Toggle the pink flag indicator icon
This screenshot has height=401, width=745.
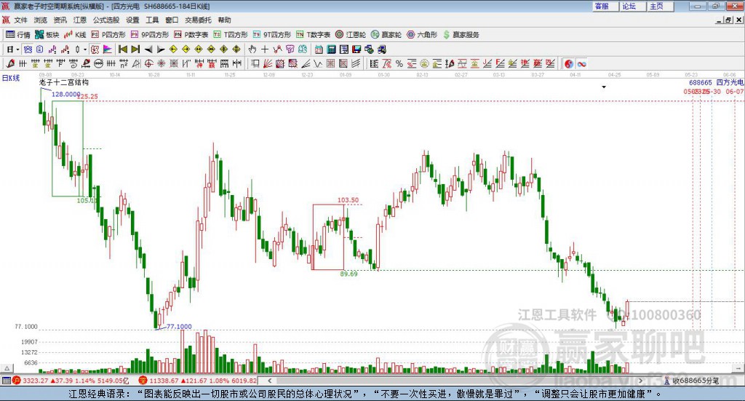click(x=108, y=49)
